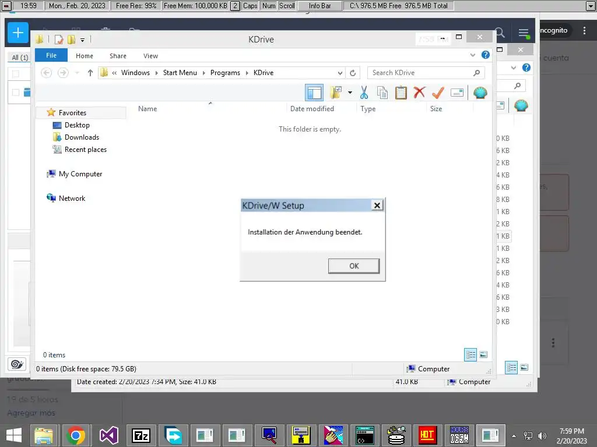
Task: Open 7-Zip from the taskbar
Action: 141,435
